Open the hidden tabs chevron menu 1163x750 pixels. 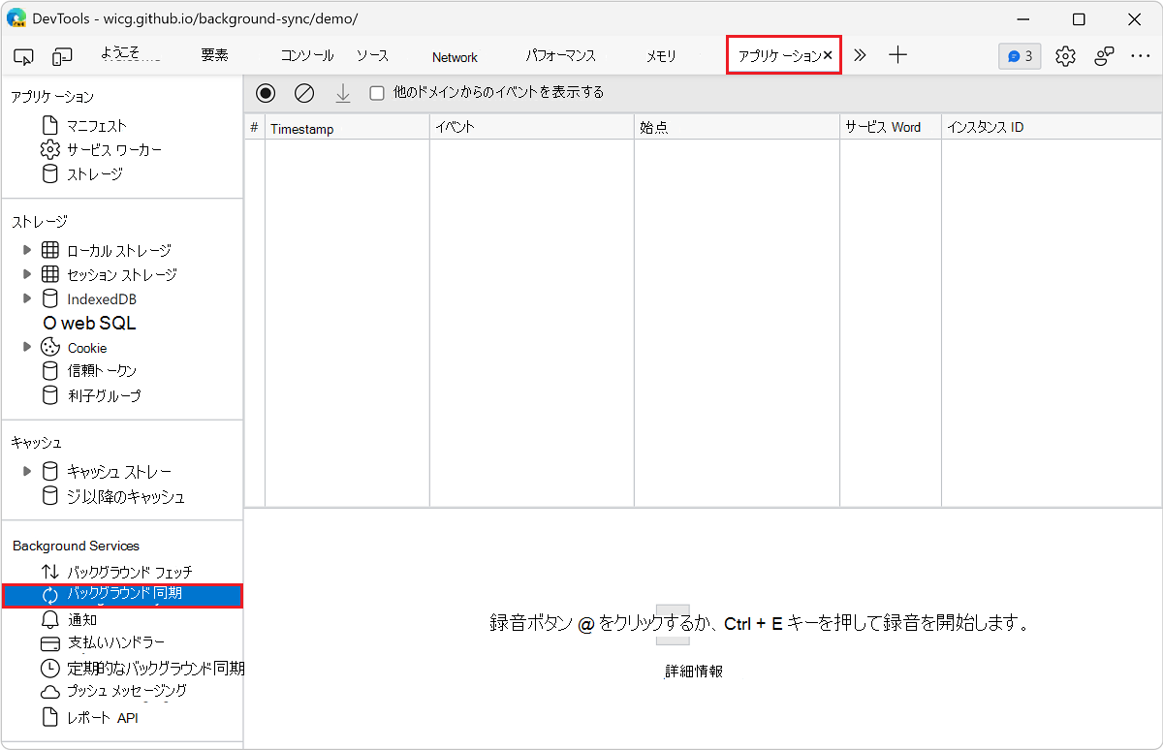pyautogui.click(x=859, y=55)
